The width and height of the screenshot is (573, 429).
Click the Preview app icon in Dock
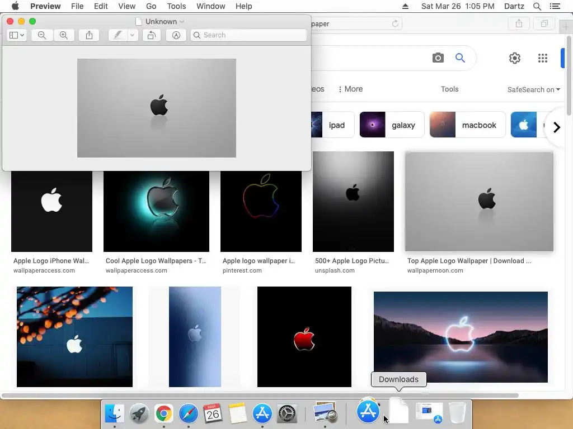[325, 413]
